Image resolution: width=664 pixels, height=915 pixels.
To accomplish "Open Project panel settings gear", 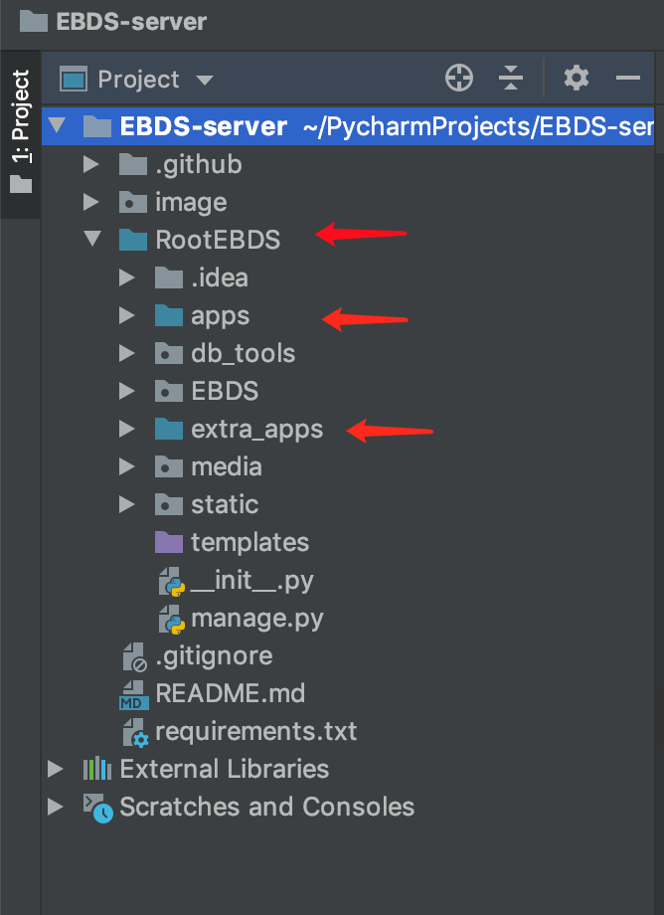I will point(576,79).
